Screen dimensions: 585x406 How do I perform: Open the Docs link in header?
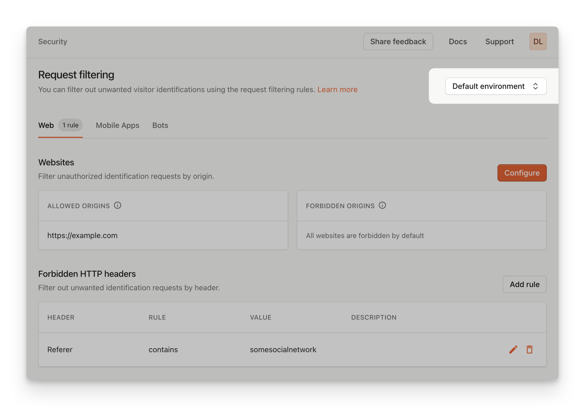(457, 41)
